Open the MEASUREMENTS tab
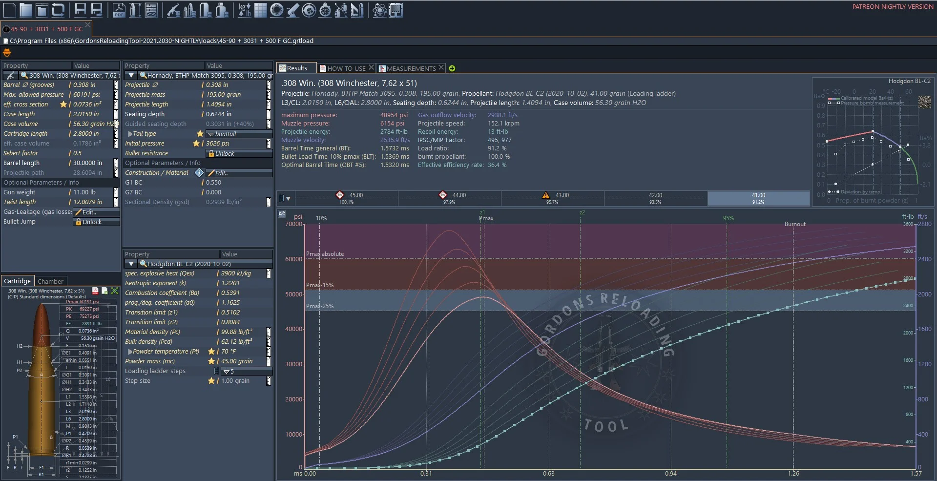Image resolution: width=937 pixels, height=481 pixels. tap(411, 68)
